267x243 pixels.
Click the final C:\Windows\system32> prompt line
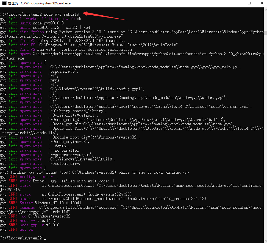[x=23, y=238]
